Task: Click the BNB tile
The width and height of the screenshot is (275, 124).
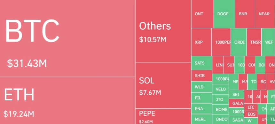Action: (x=245, y=14)
